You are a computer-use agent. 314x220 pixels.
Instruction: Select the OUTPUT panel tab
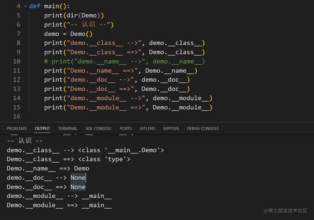click(x=43, y=129)
